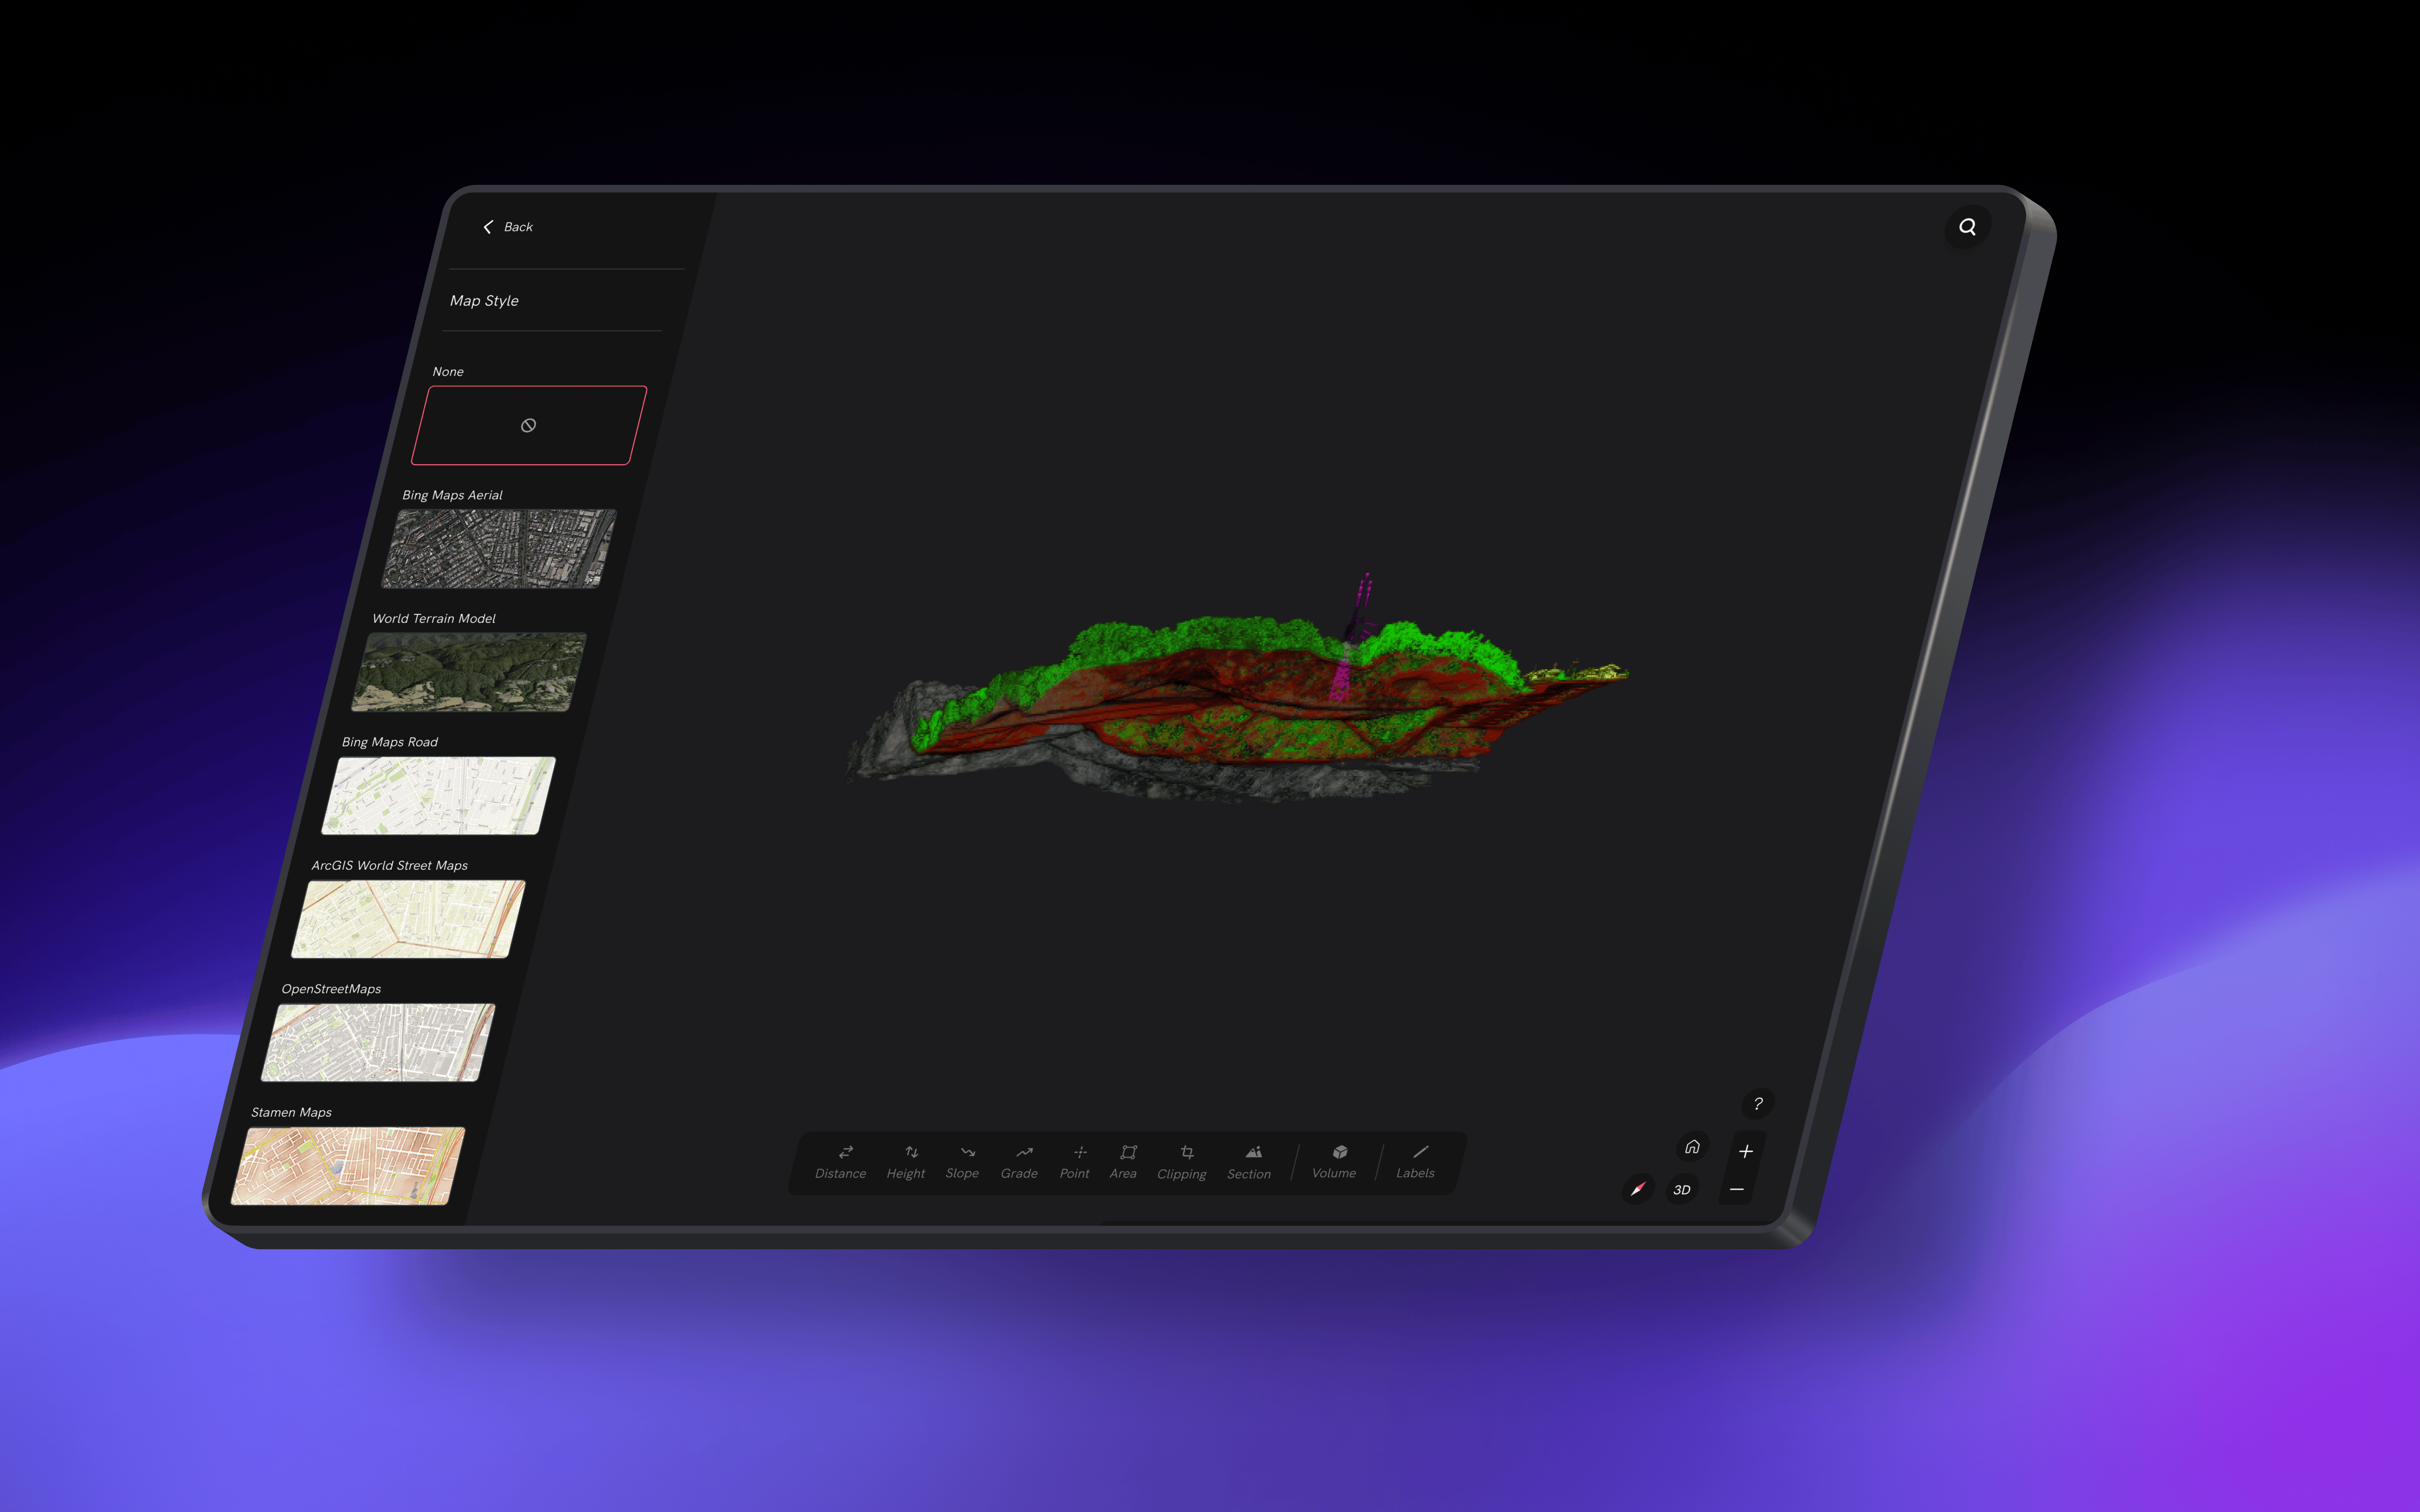This screenshot has width=2420, height=1512.
Task: Activate the Slope tool
Action: click(964, 1161)
